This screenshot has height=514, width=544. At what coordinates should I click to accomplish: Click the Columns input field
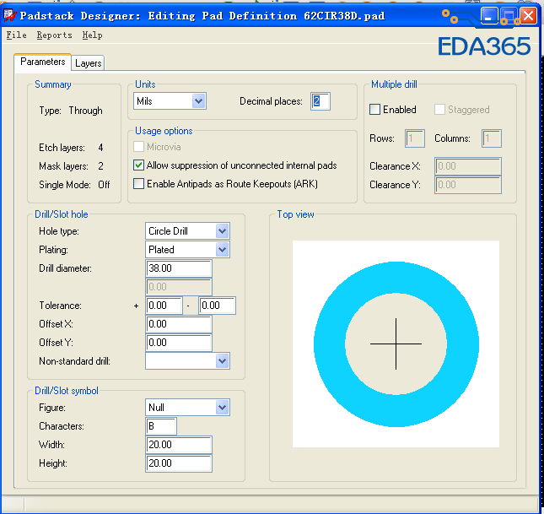click(x=492, y=138)
